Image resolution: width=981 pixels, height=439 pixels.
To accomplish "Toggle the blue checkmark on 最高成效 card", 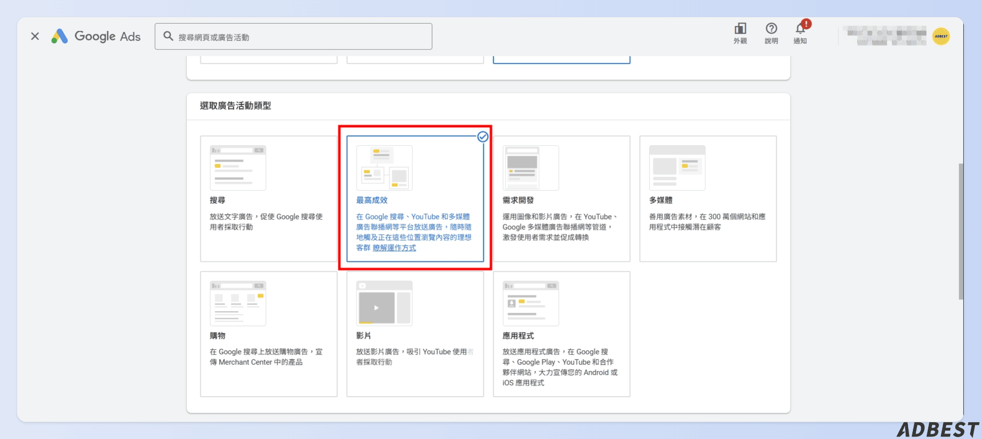I will pos(483,137).
